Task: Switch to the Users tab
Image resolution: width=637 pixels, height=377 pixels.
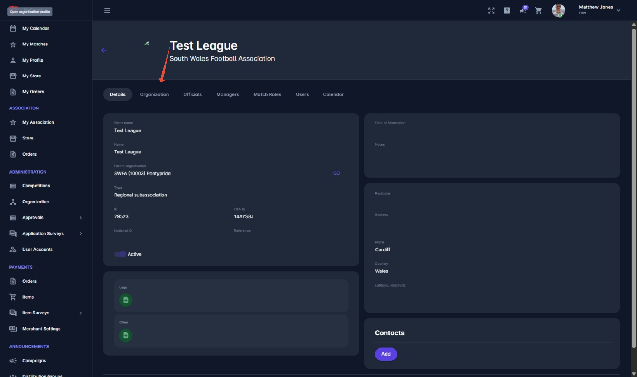Action: click(302, 94)
